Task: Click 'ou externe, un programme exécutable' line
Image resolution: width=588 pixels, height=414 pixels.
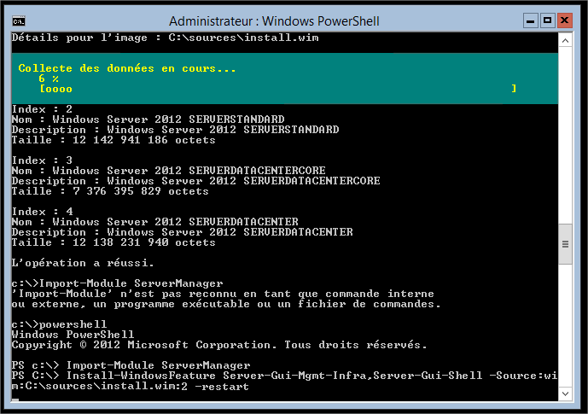Action: [226, 304]
